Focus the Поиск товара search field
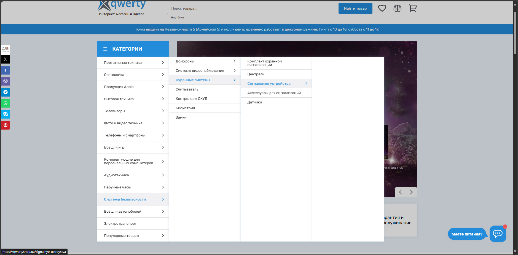The width and height of the screenshot is (518, 255). pyautogui.click(x=252, y=9)
